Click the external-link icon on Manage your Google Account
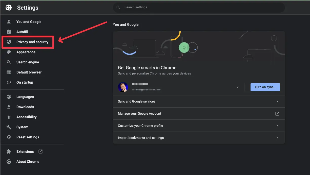The width and height of the screenshot is (310, 175). (277, 114)
